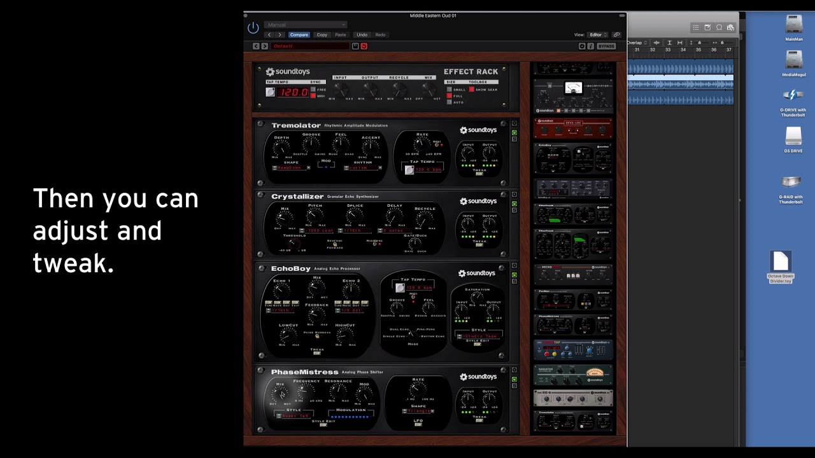Image resolution: width=815 pixels, height=458 pixels.
Task: Select the AUTO rack size
Action: [449, 102]
